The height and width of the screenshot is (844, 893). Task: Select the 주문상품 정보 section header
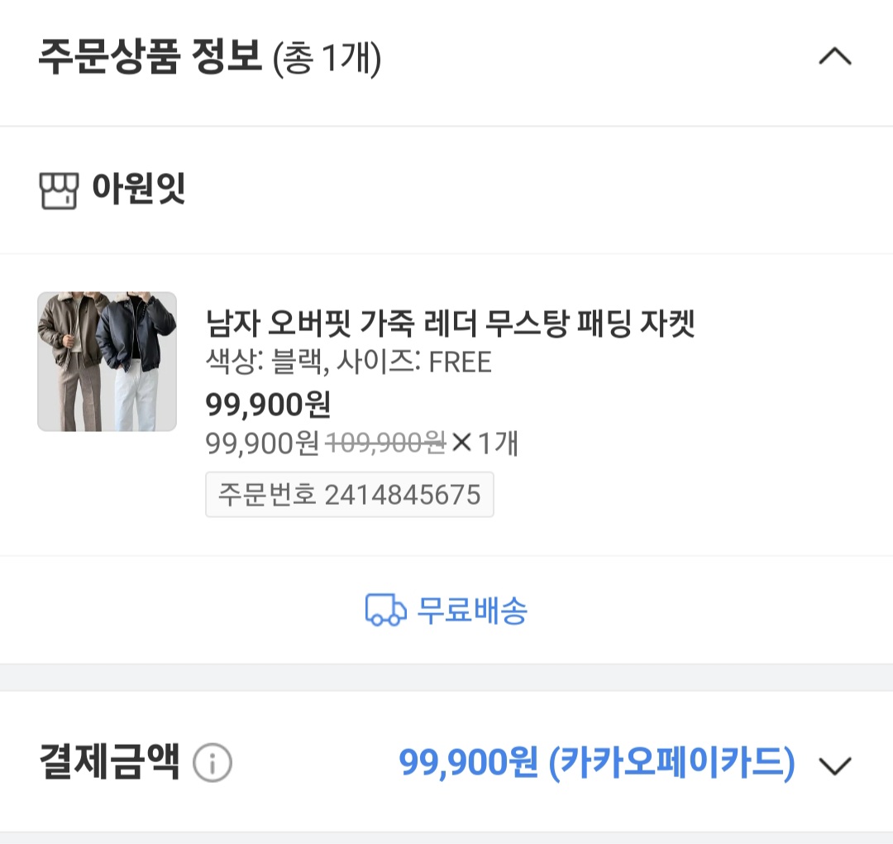coord(150,58)
